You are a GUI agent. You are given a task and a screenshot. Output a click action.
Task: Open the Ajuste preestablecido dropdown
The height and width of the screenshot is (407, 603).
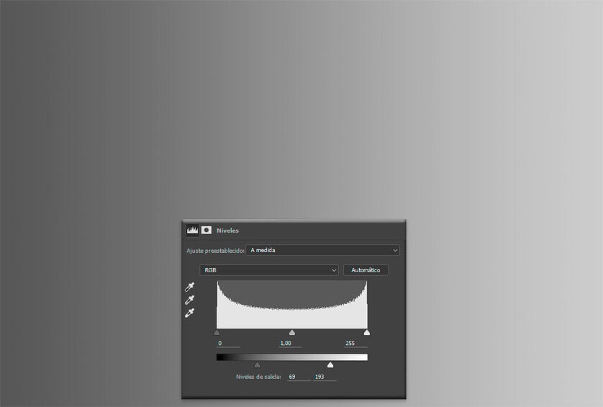(x=323, y=250)
